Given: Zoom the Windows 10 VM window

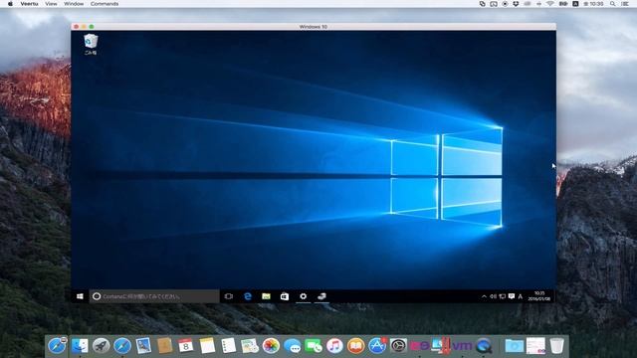Looking at the screenshot, I should [92, 27].
